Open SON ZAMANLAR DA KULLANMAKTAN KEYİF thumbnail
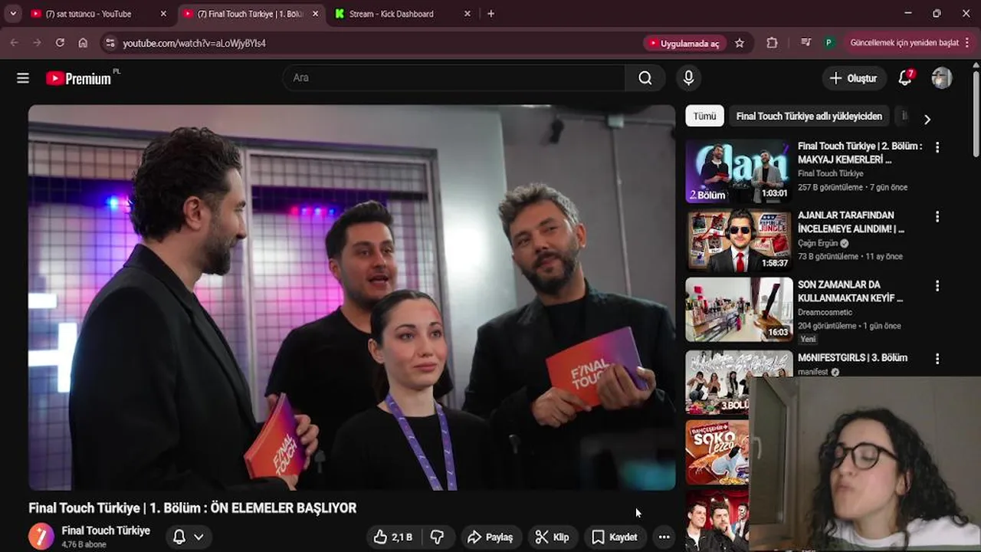 [x=738, y=310]
